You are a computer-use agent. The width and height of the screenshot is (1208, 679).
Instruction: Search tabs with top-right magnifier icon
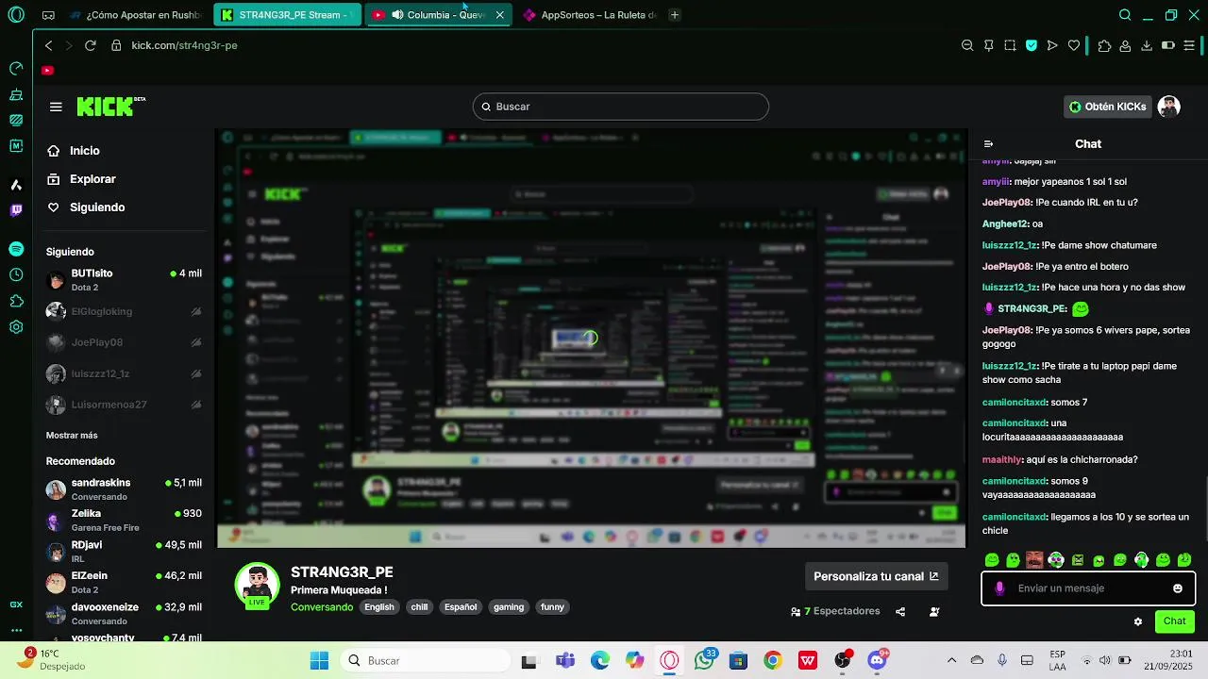click(1125, 15)
